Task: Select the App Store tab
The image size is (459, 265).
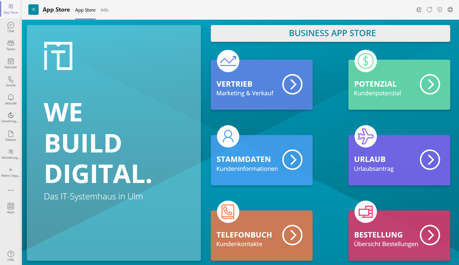Action: [x=85, y=10]
